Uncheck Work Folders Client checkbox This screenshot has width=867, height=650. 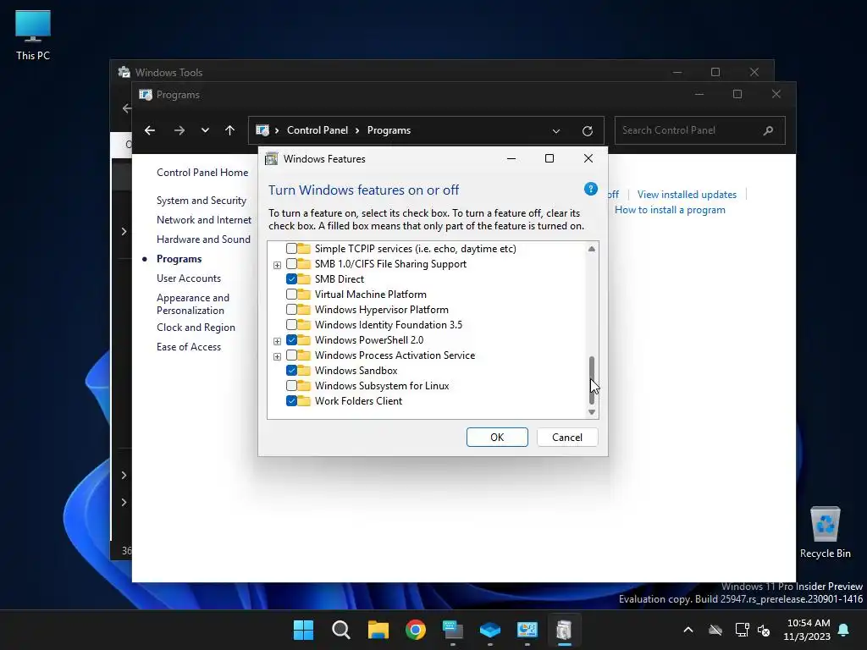291,400
